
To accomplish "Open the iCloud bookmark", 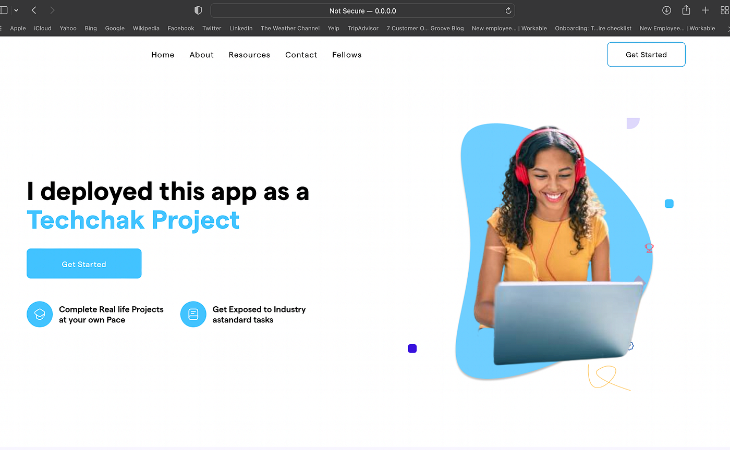I will (43, 28).
